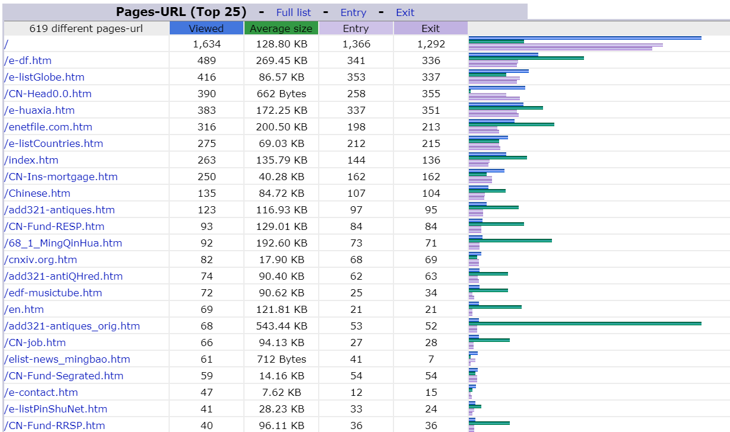Open the /68_1_MingQinHua.htm link

tap(63, 243)
